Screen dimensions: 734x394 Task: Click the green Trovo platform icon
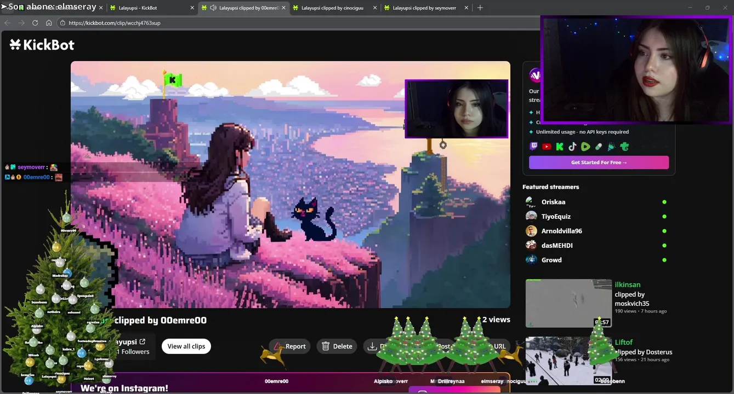click(x=624, y=147)
